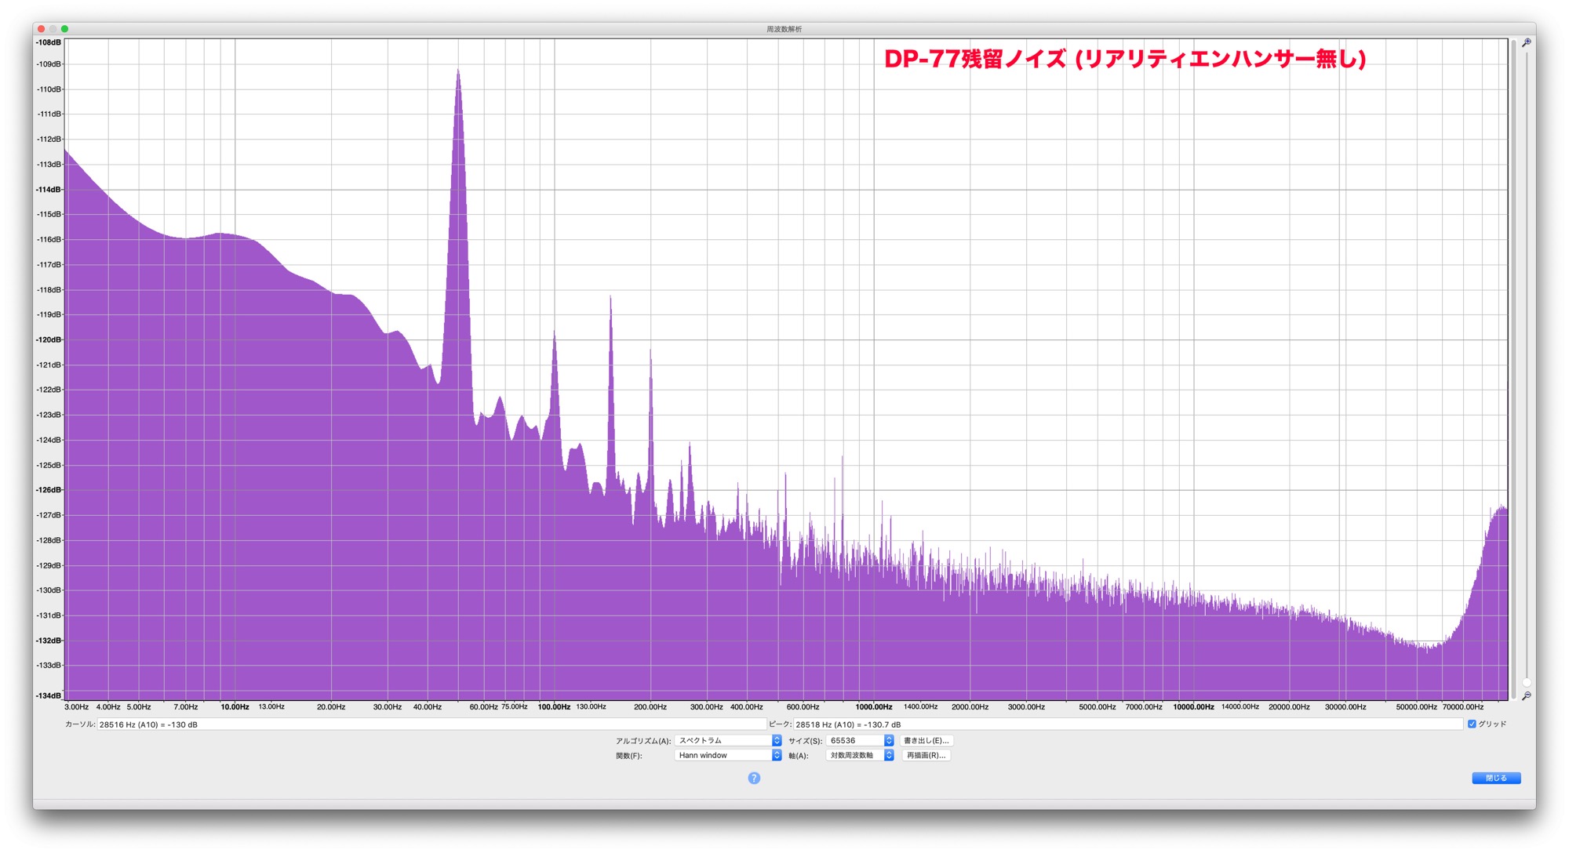This screenshot has height=853, width=1569.
Task: Open the アルゴリズム dropdown showing スペクトラム
Action: click(x=728, y=740)
